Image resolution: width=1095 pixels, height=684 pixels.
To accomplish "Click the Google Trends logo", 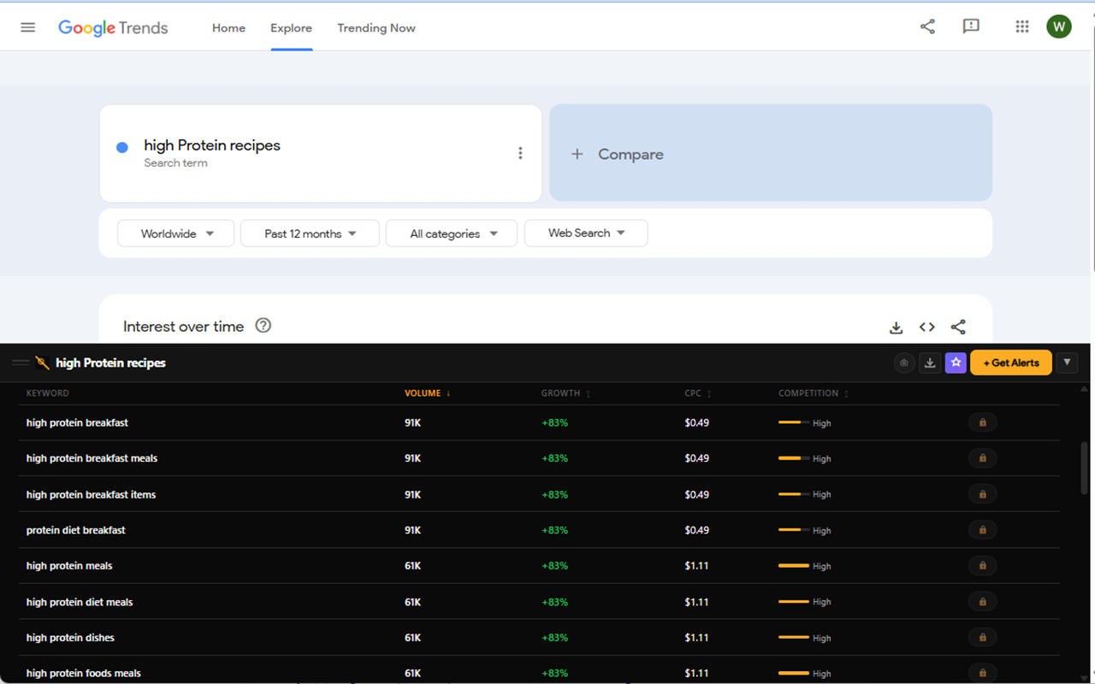I will 113,28.
